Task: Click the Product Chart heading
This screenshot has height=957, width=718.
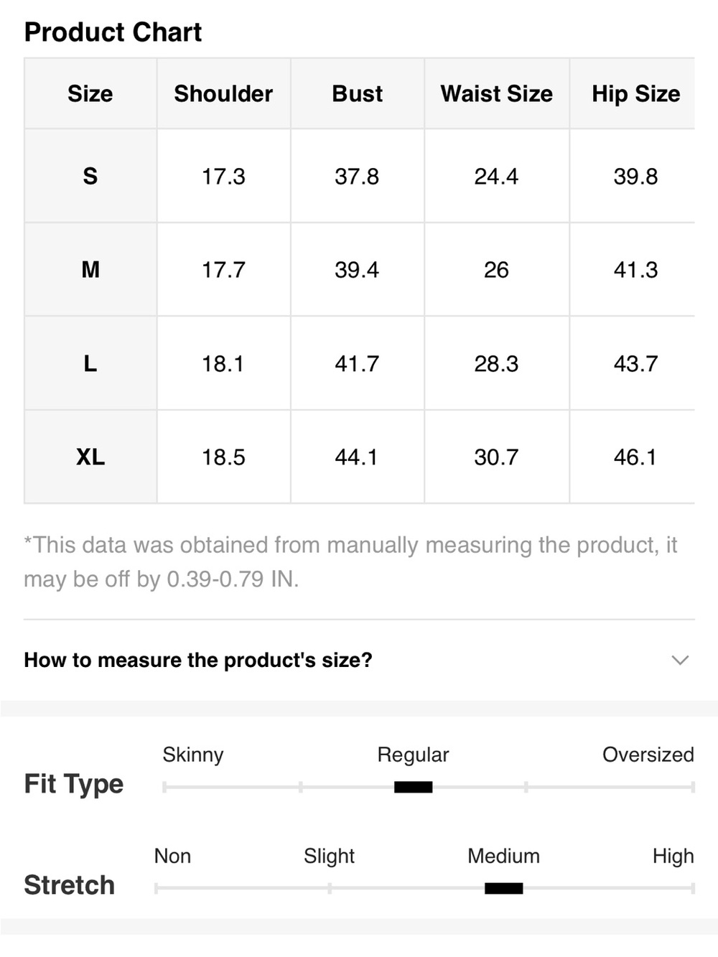Action: (113, 32)
